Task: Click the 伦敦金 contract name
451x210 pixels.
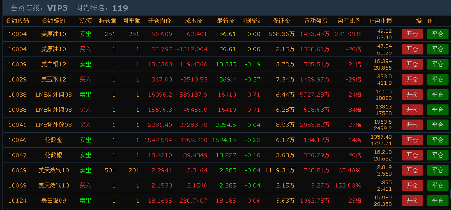Action: (x=54, y=140)
